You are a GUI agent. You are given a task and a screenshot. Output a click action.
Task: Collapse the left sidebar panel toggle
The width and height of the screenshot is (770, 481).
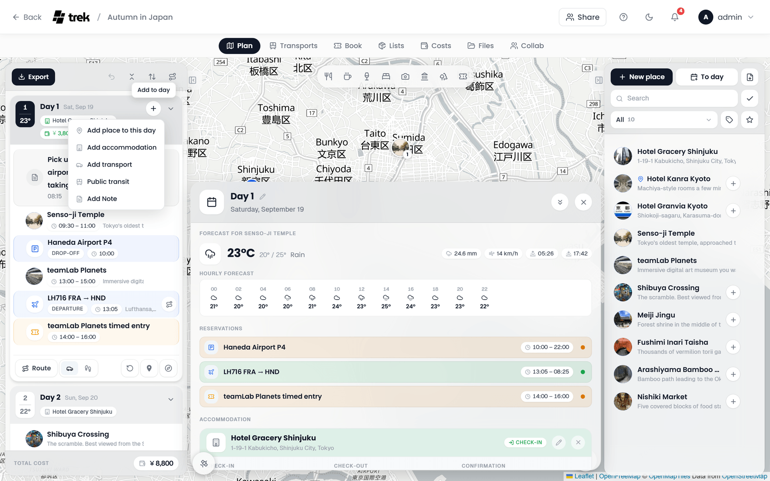click(192, 80)
